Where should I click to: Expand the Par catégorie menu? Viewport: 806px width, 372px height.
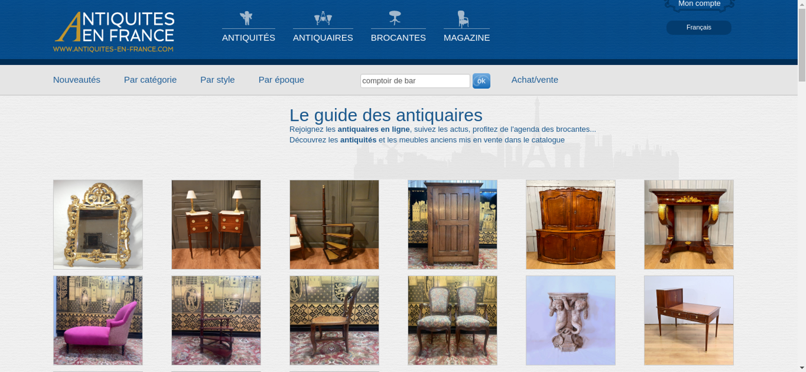(x=150, y=80)
